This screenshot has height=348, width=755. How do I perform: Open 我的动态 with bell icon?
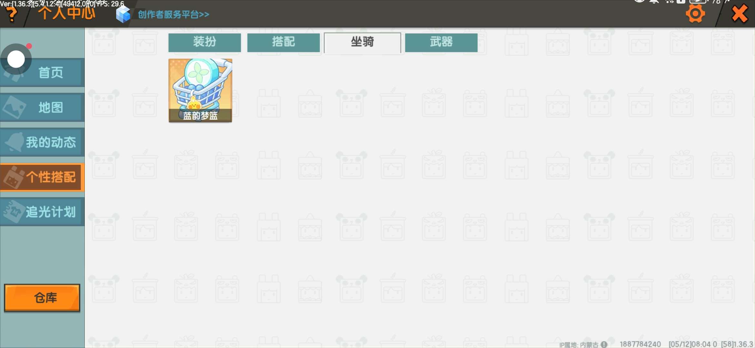click(x=42, y=142)
